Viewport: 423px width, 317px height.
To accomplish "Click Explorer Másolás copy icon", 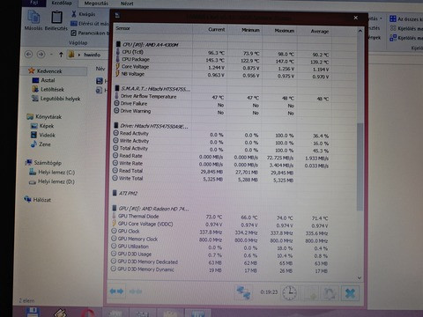I will pos(33,17).
